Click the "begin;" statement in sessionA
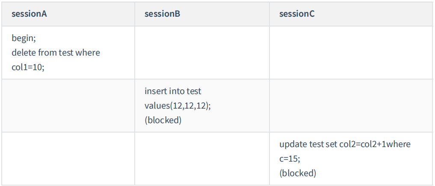This screenshot has height=186, width=435. pyautogui.click(x=24, y=38)
